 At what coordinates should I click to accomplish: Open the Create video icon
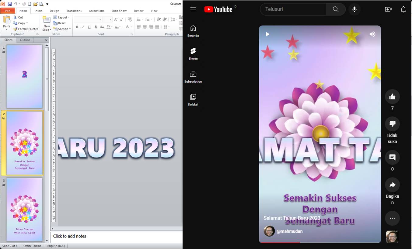click(388, 9)
